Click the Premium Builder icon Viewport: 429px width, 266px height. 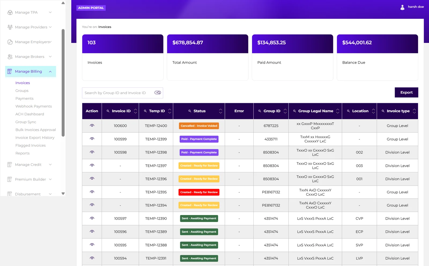[9, 179]
